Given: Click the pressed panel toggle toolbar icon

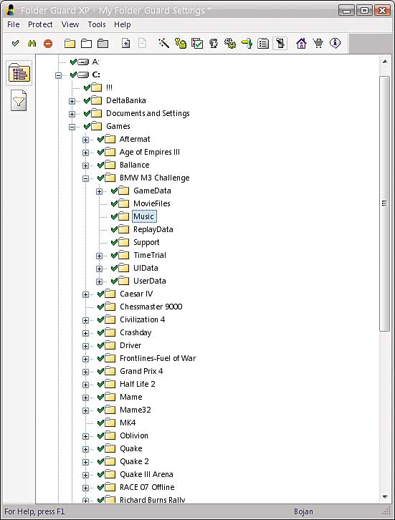Looking at the screenshot, I should click(x=280, y=44).
